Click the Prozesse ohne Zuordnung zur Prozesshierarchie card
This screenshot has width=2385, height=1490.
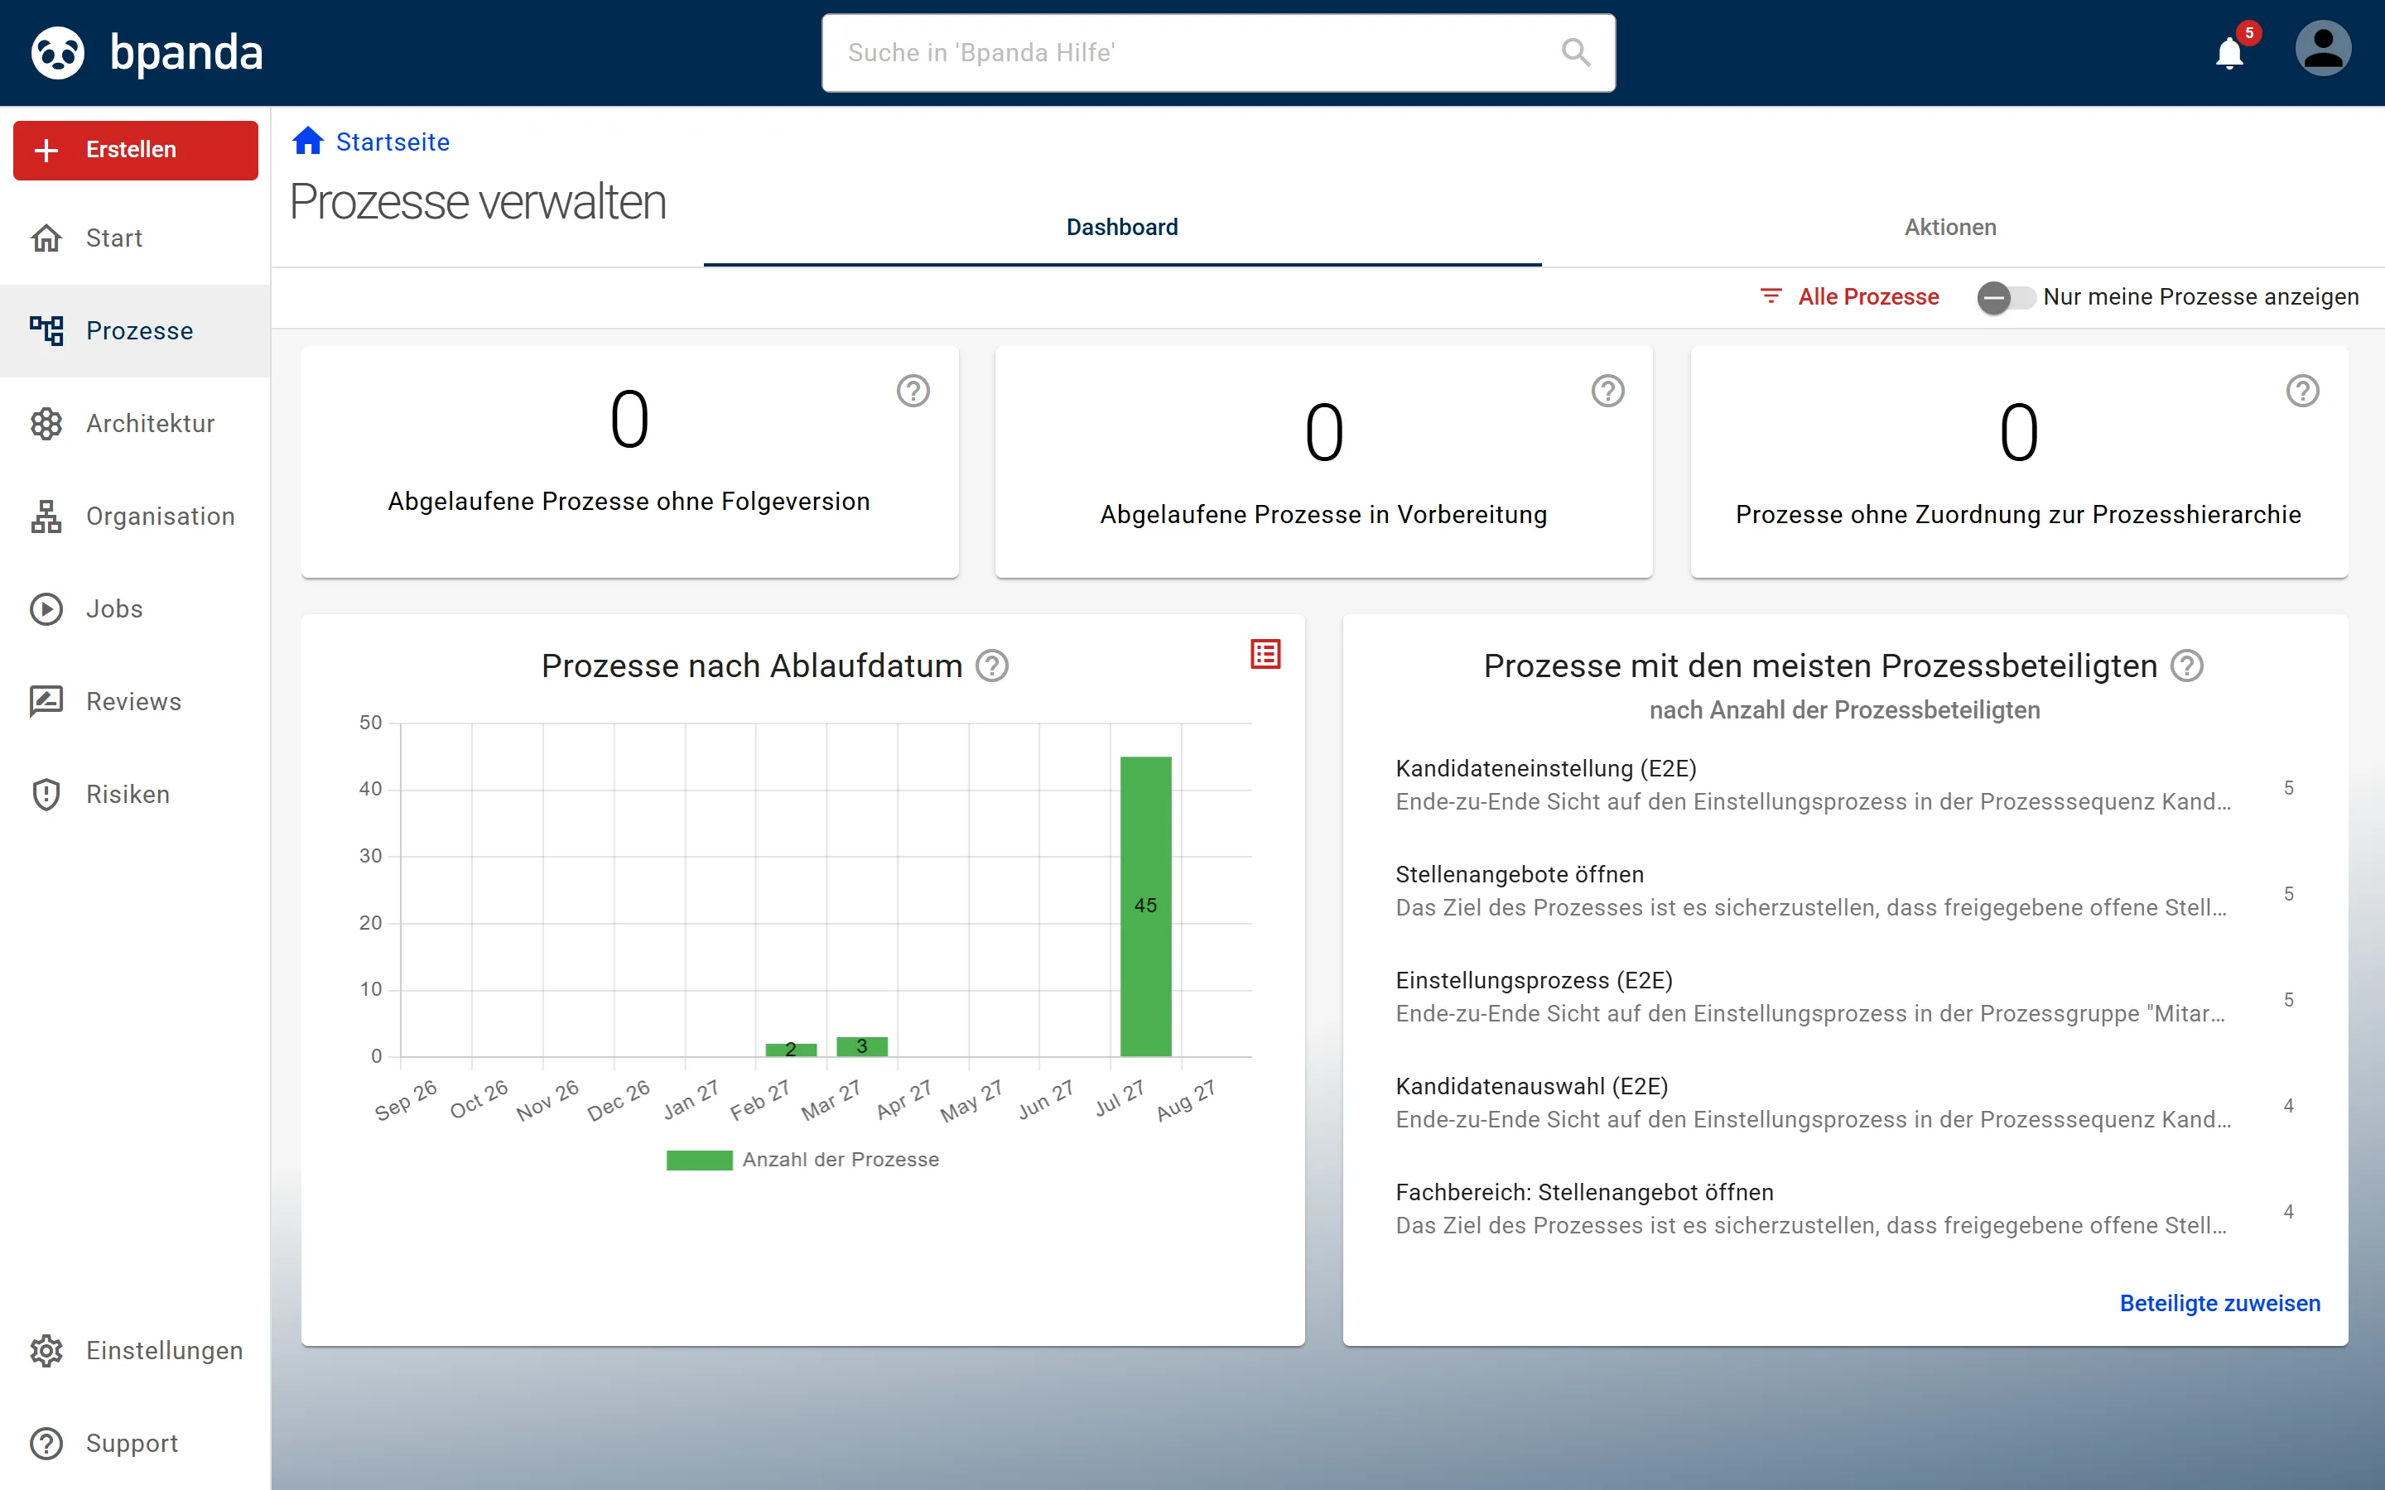pyautogui.click(x=2018, y=461)
